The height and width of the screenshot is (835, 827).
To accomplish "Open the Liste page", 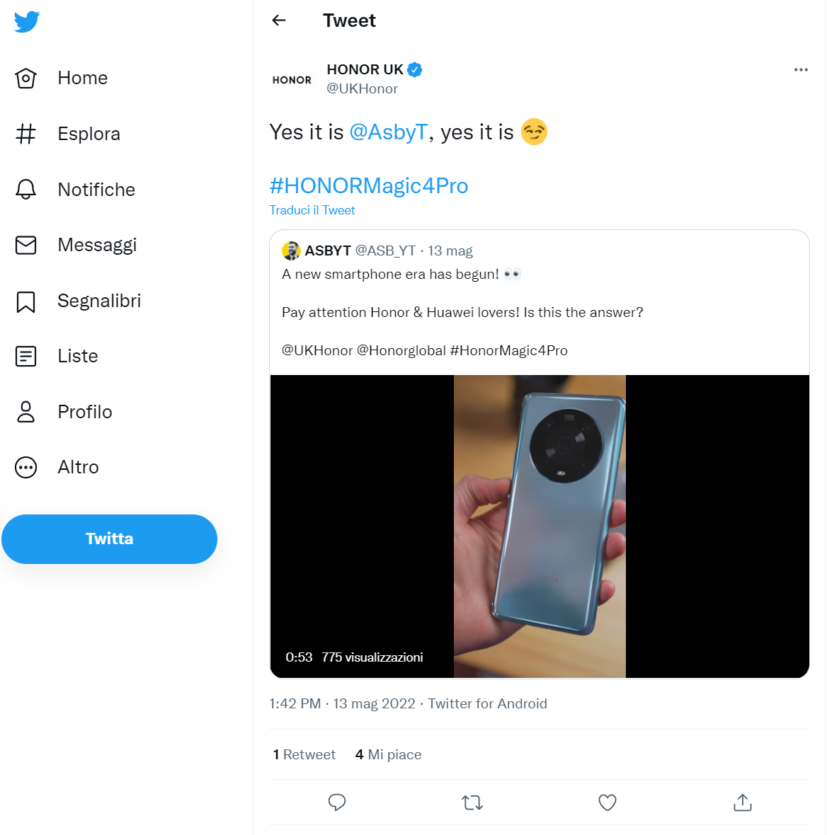I will 77,356.
